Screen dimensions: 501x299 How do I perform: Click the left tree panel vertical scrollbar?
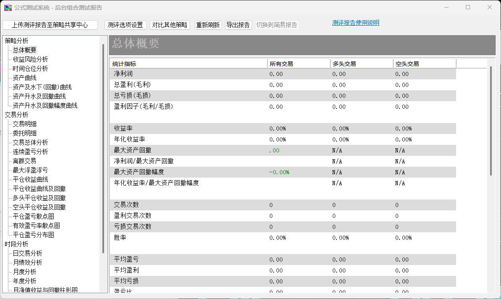click(103, 147)
